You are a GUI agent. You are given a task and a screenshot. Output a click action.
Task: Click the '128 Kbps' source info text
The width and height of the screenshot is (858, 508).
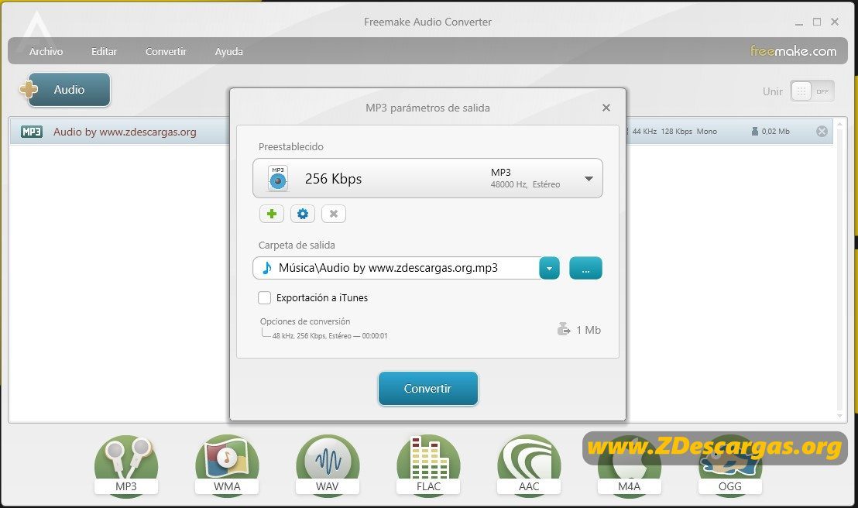click(x=676, y=132)
